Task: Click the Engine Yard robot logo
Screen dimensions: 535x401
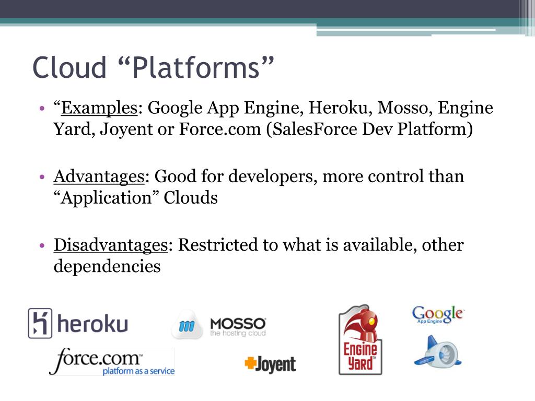Action: (x=360, y=340)
